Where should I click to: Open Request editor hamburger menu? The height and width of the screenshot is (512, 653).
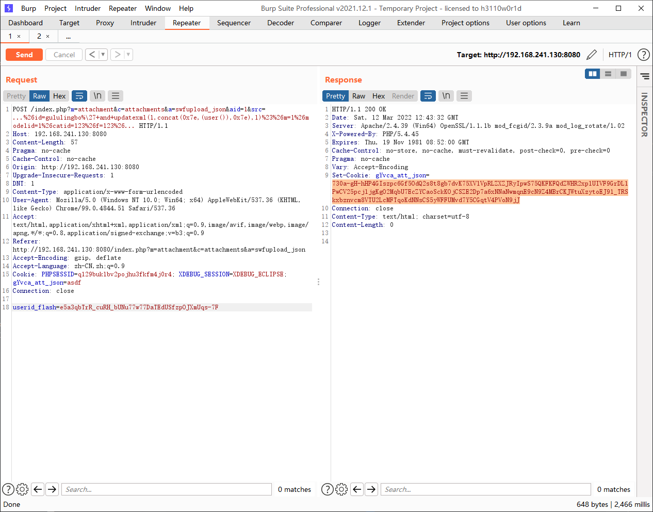point(116,96)
